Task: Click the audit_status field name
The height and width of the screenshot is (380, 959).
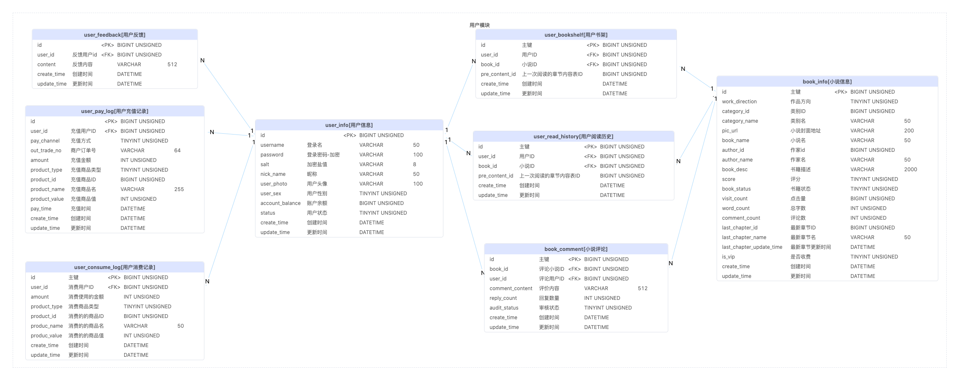Action: click(504, 308)
